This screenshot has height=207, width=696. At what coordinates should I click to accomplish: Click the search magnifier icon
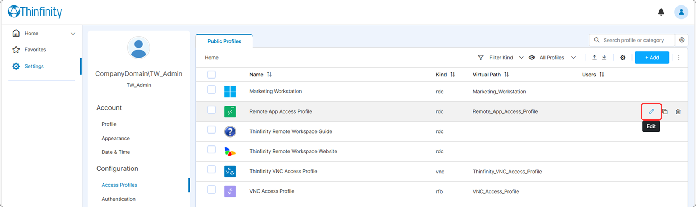(597, 40)
